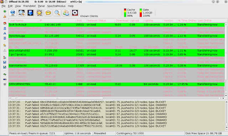Sort by Network Status column header
The height and width of the screenshot is (136, 228).
tap(100, 21)
